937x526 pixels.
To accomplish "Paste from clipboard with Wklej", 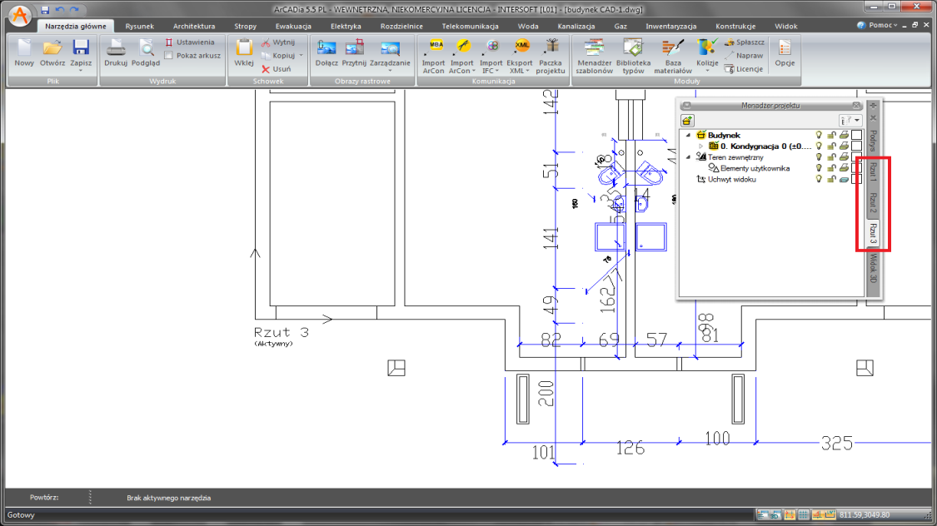I will coord(244,52).
